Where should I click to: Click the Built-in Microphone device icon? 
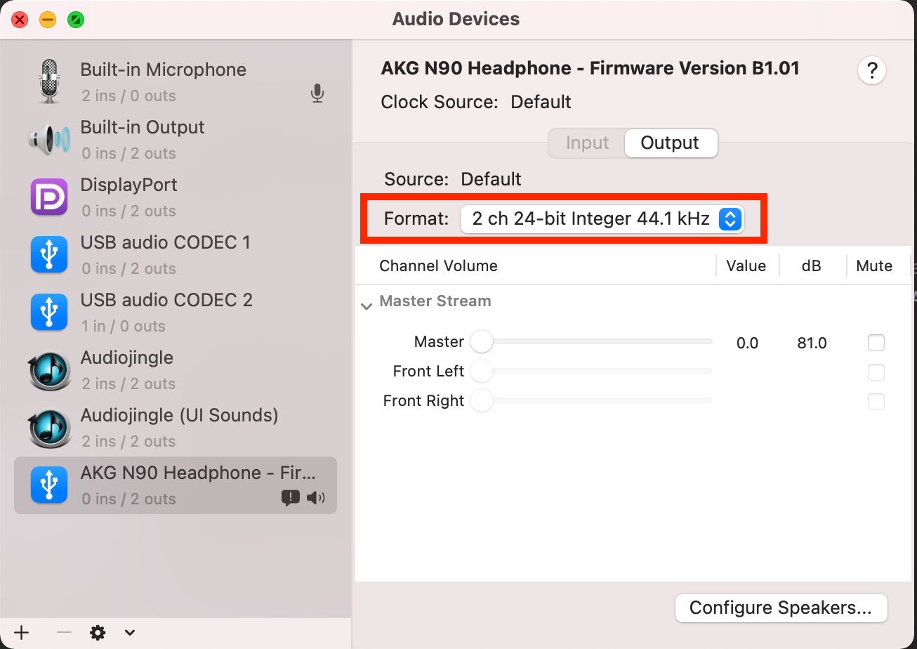[x=49, y=81]
